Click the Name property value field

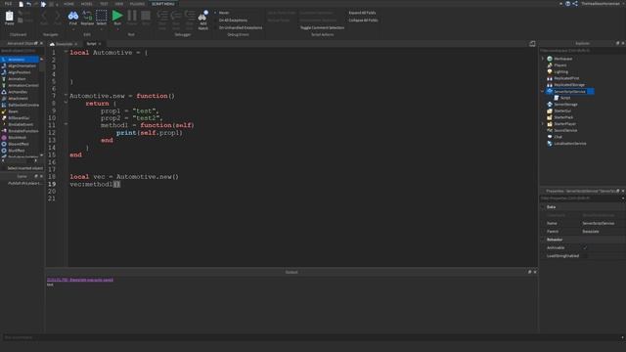click(x=603, y=223)
